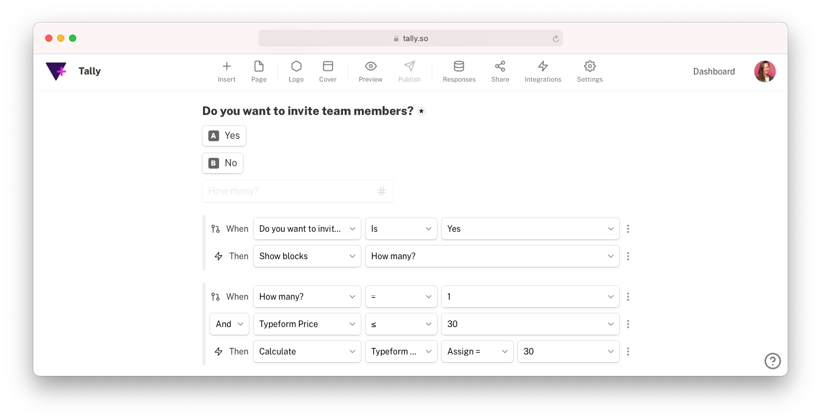Image resolution: width=821 pixels, height=420 pixels.
Task: Click lightning icon beside 'Then Calculate'
Action: (x=218, y=351)
